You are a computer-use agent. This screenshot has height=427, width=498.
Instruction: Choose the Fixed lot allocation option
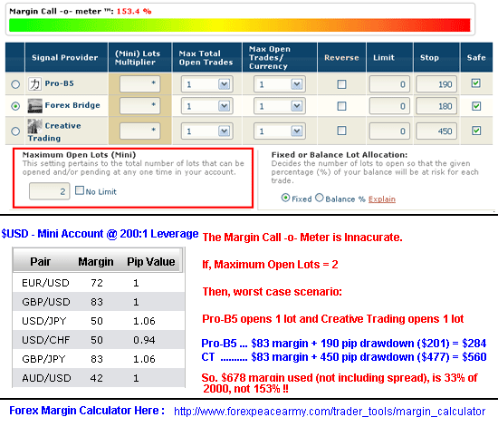[285, 198]
